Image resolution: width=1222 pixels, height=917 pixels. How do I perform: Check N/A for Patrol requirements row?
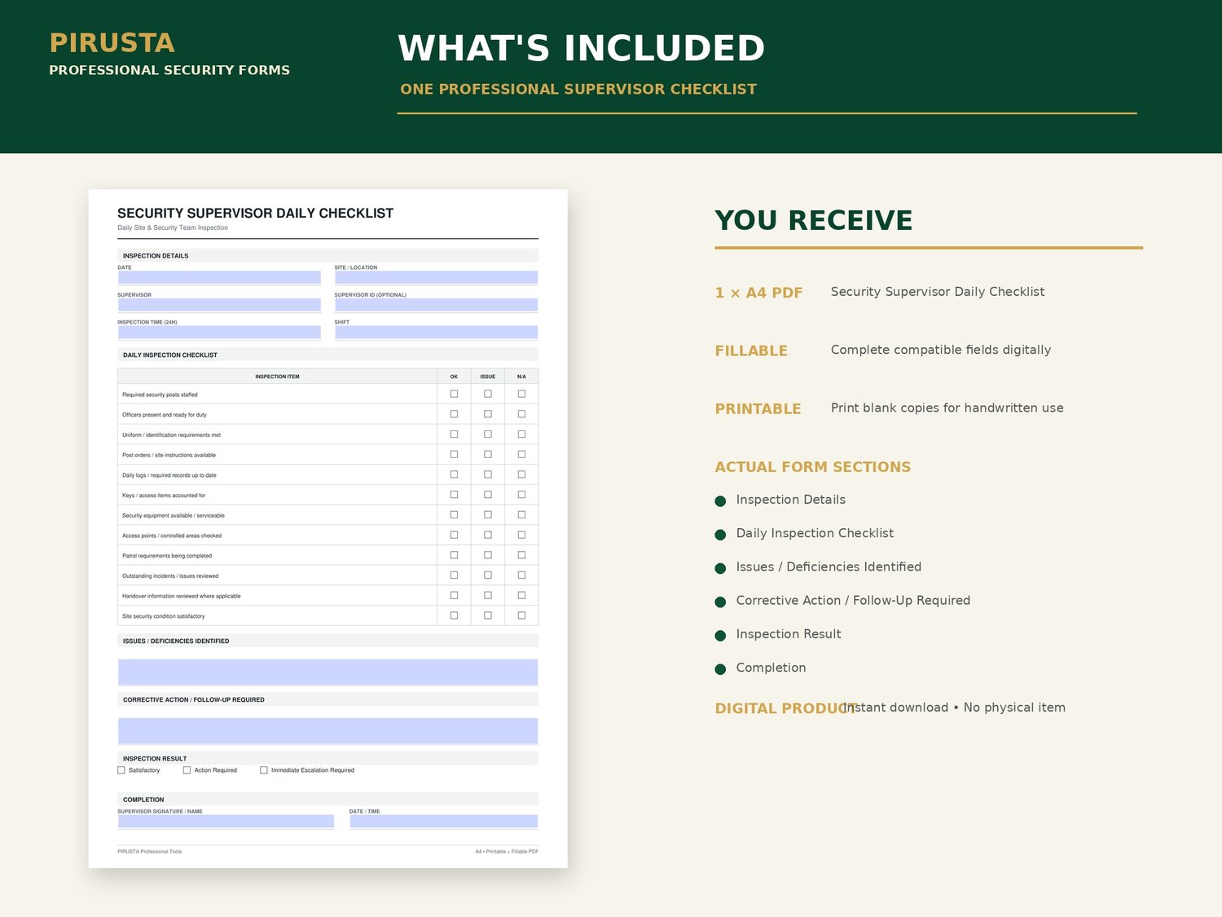pos(521,555)
